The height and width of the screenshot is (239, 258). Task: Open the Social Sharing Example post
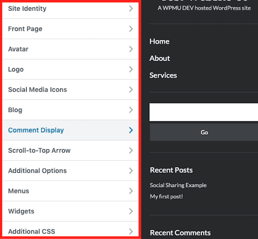pos(178,185)
